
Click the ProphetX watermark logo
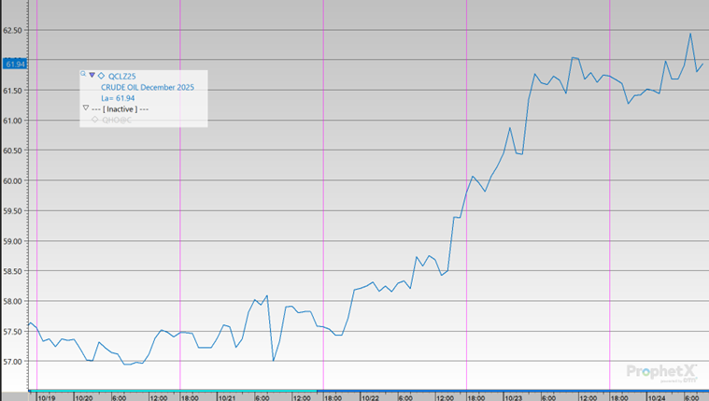(661, 371)
